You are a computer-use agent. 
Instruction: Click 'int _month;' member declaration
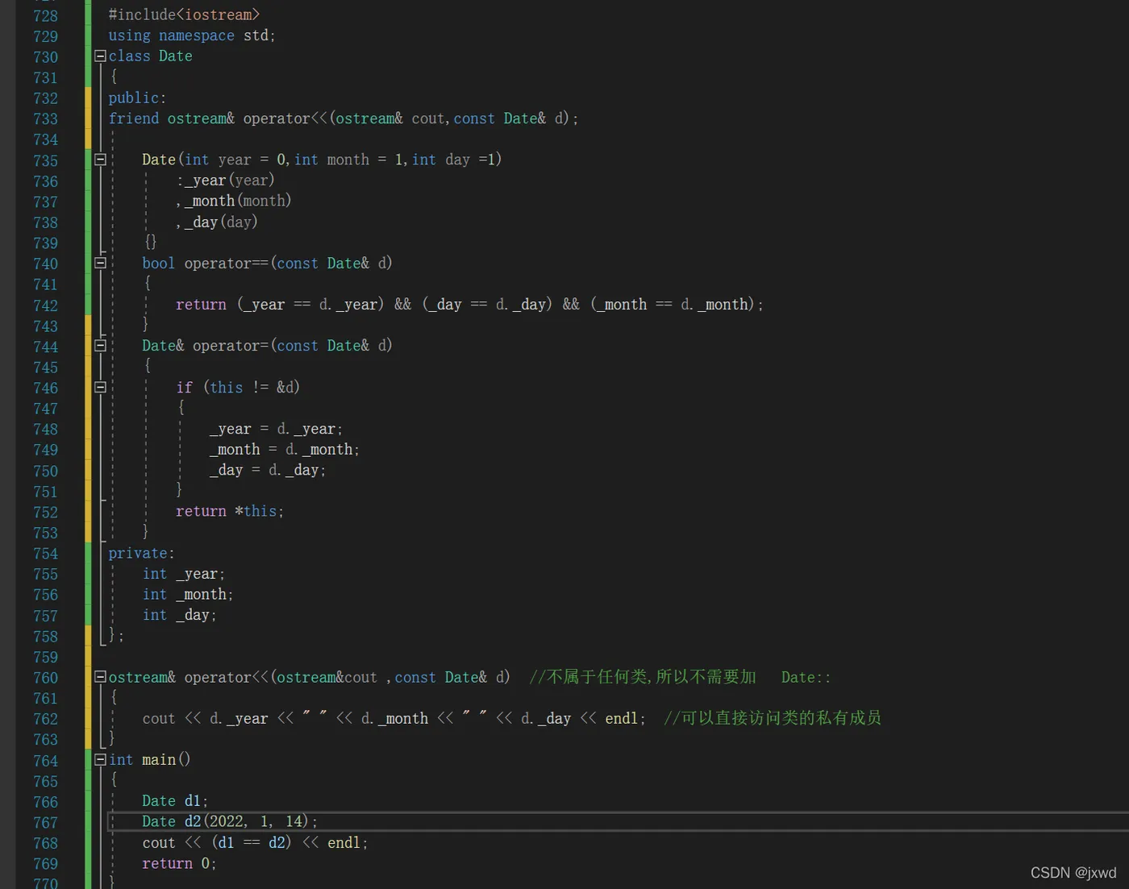(x=188, y=595)
